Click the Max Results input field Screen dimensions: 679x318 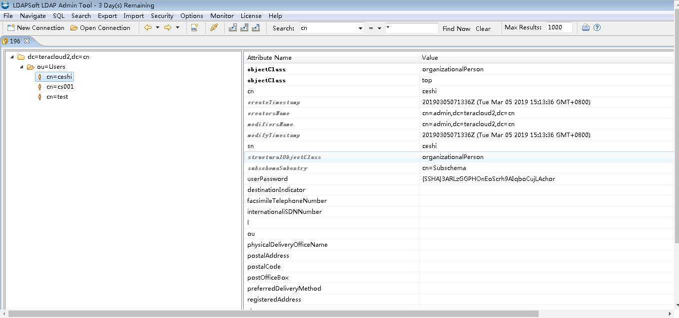tap(559, 27)
